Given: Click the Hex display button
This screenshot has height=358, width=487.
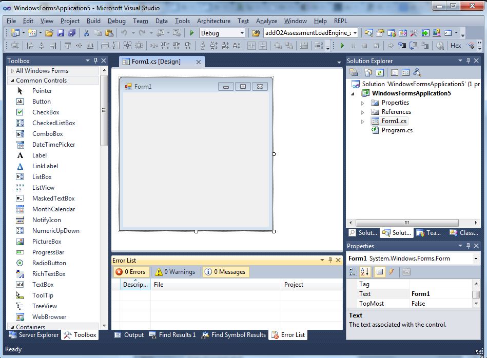Looking at the screenshot, I should coord(456,46).
